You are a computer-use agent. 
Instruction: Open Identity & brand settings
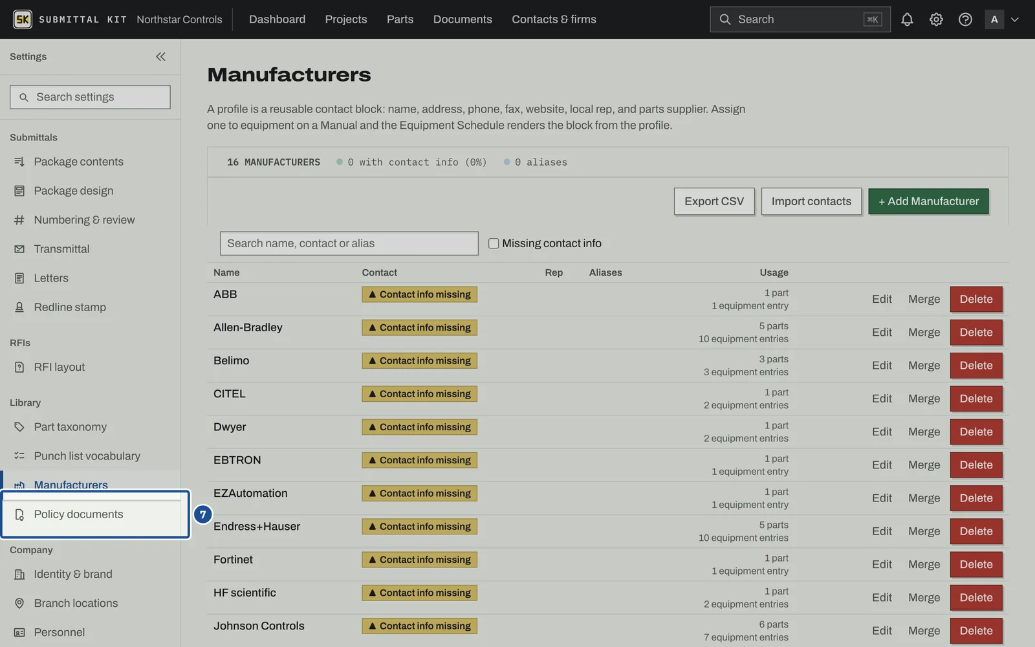point(90,574)
